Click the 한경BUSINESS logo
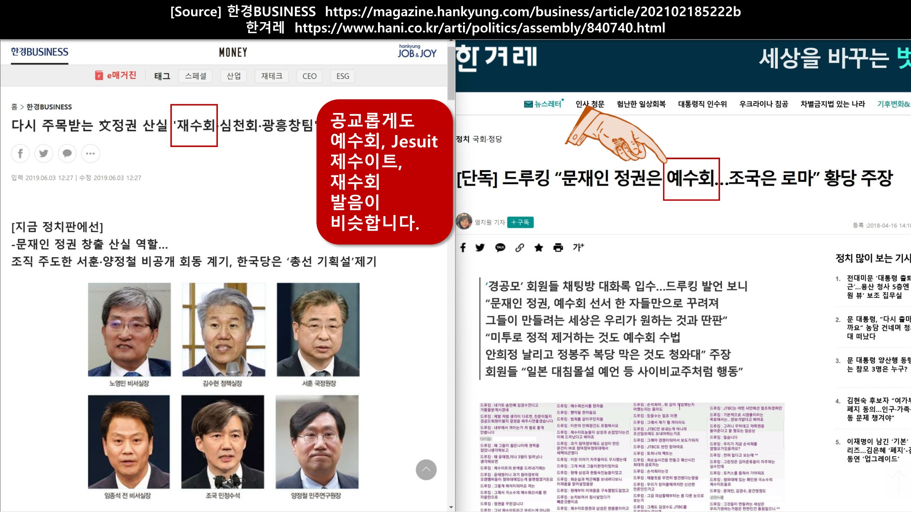This screenshot has width=911, height=512. 40,52
